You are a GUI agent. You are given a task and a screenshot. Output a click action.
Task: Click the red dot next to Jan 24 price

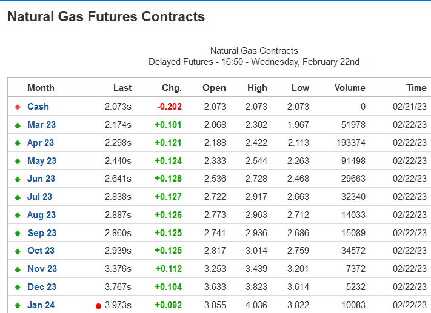tap(98, 306)
